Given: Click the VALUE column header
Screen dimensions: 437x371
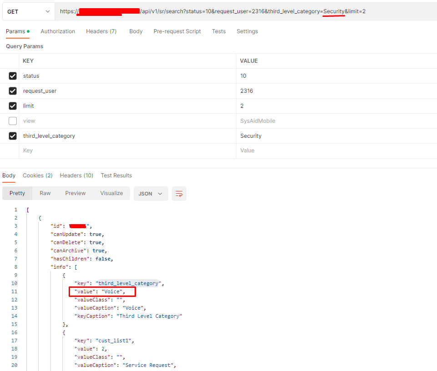Looking at the screenshot, I should (x=249, y=61).
